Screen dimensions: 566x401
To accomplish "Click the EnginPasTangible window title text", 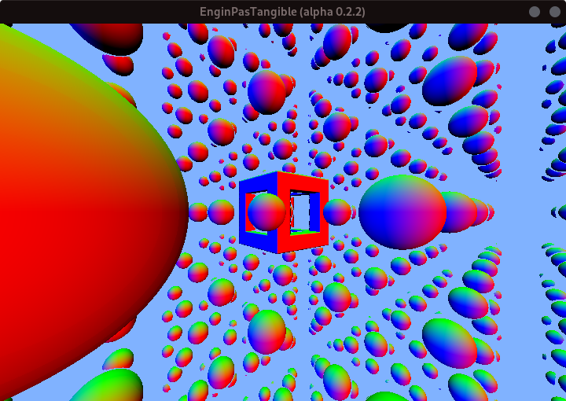I will 282,12.
